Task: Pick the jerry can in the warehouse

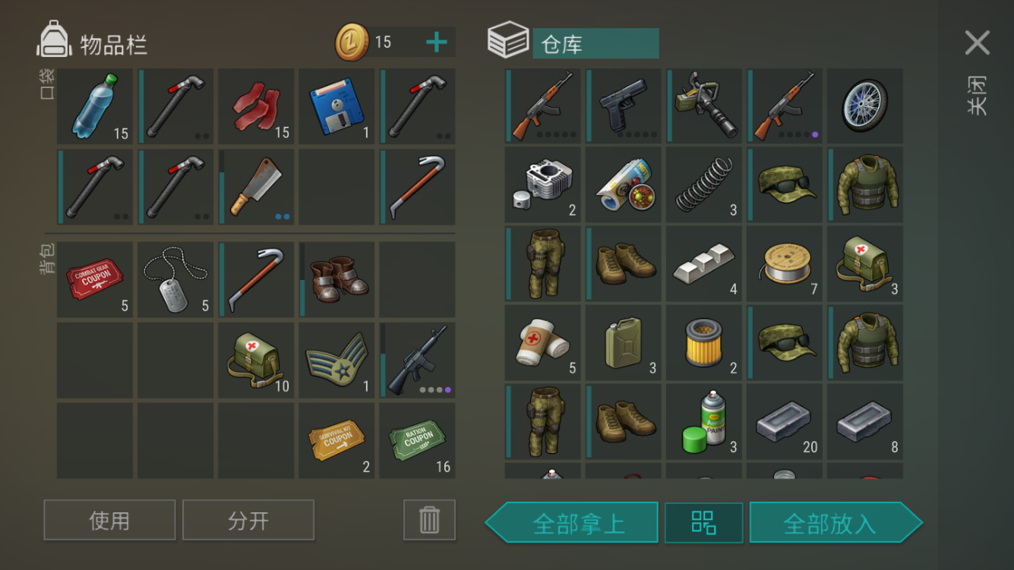Action: [x=623, y=343]
